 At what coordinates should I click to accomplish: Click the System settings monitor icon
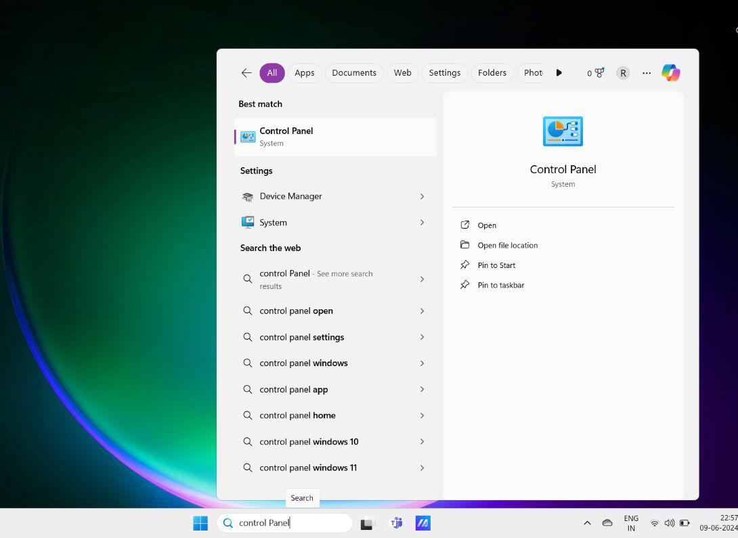click(x=248, y=223)
